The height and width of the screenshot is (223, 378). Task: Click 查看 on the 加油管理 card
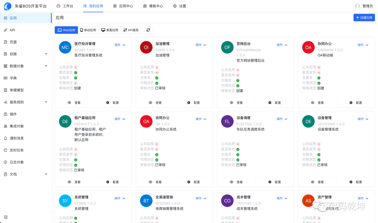coord(157,102)
